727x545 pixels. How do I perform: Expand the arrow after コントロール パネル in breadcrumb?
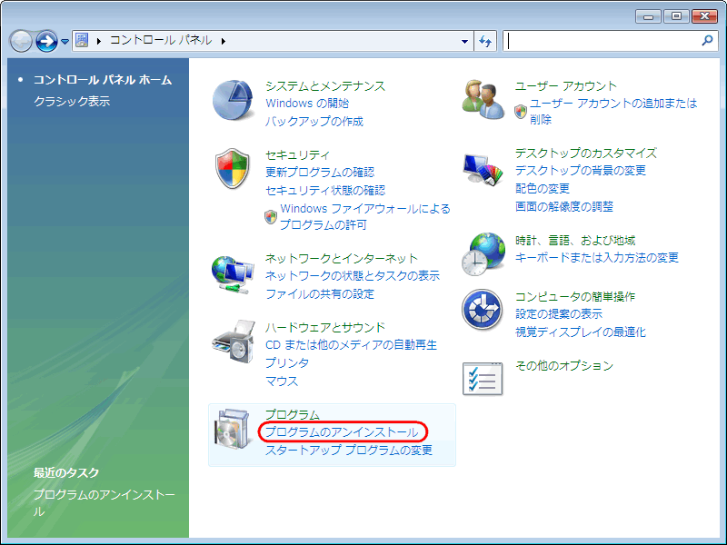pyautogui.click(x=224, y=41)
